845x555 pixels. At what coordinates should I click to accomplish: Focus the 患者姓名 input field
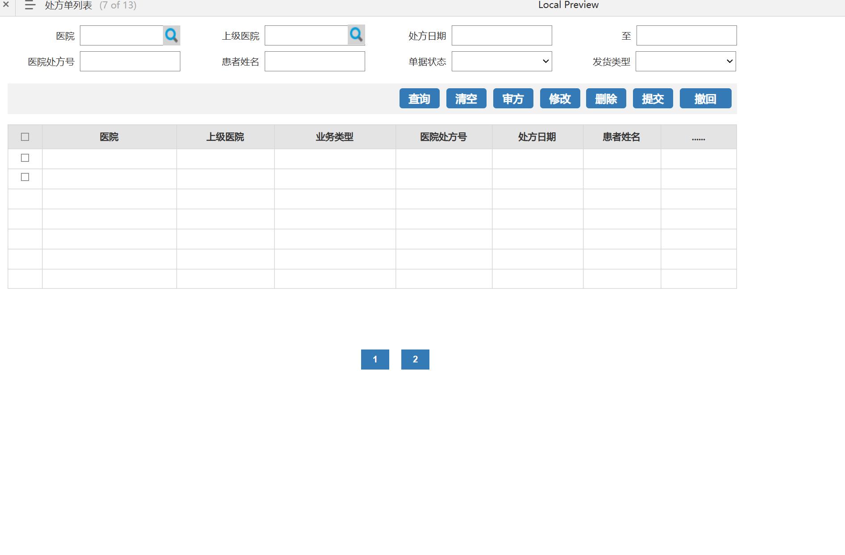pos(315,62)
